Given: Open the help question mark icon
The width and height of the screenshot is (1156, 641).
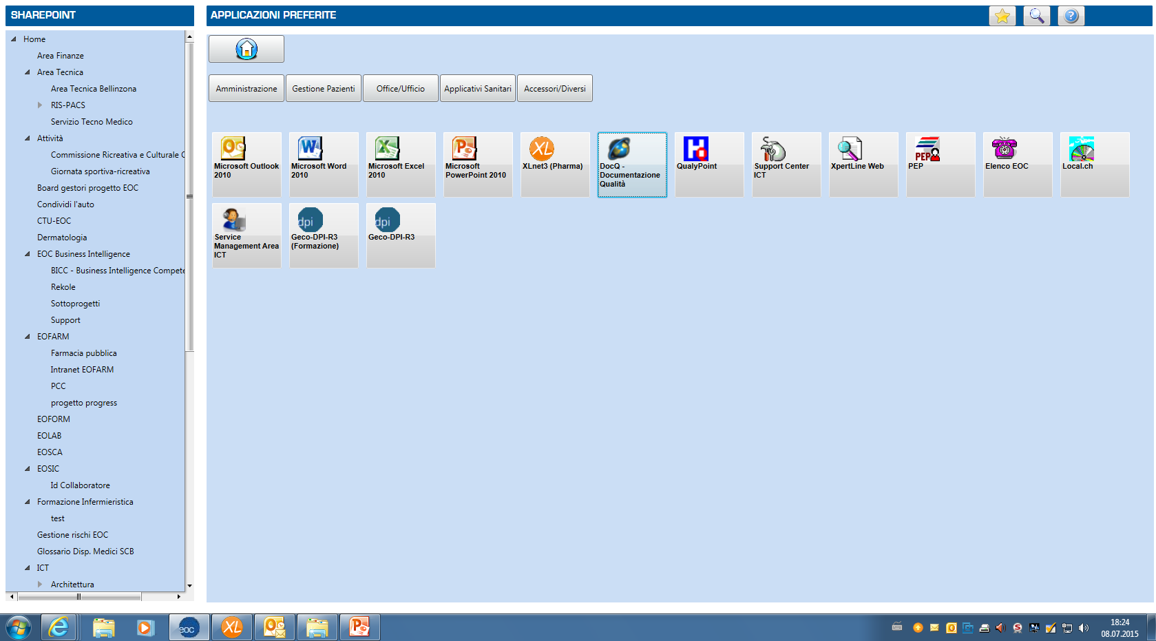Looking at the screenshot, I should point(1071,16).
